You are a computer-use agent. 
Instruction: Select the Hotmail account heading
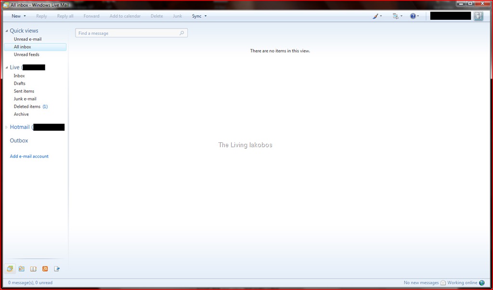[37, 127]
